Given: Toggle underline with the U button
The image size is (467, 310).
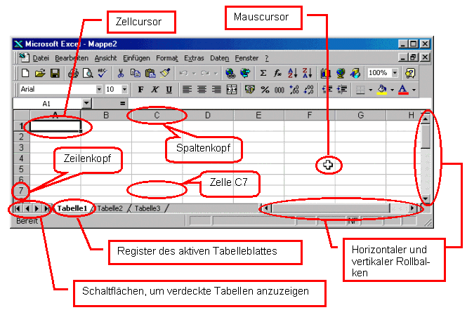Looking at the screenshot, I should coord(169,89).
